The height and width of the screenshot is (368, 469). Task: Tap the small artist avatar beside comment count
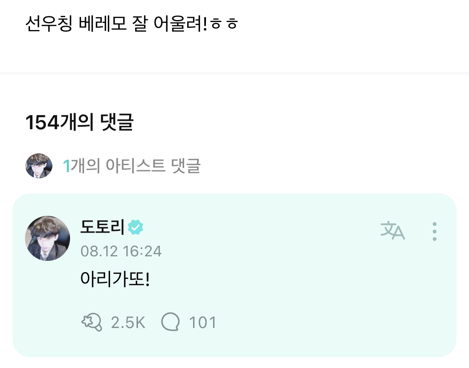click(39, 166)
